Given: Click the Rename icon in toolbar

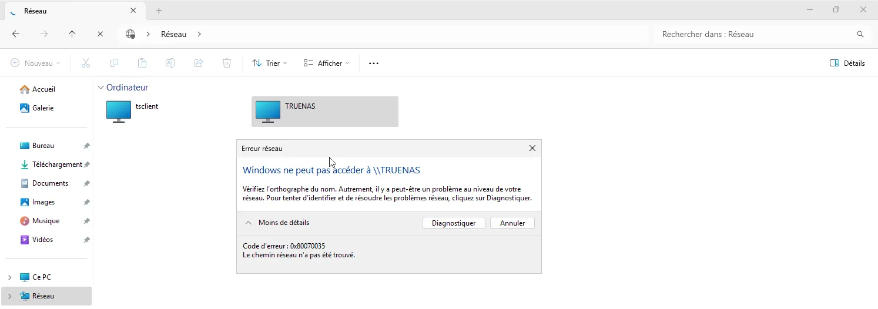Looking at the screenshot, I should (x=170, y=63).
